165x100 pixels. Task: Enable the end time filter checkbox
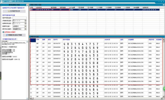tap(13, 23)
